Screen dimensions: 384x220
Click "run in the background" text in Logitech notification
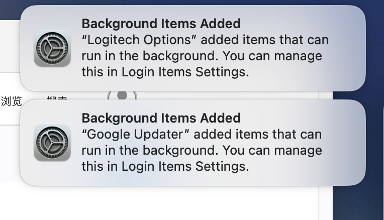click(149, 56)
